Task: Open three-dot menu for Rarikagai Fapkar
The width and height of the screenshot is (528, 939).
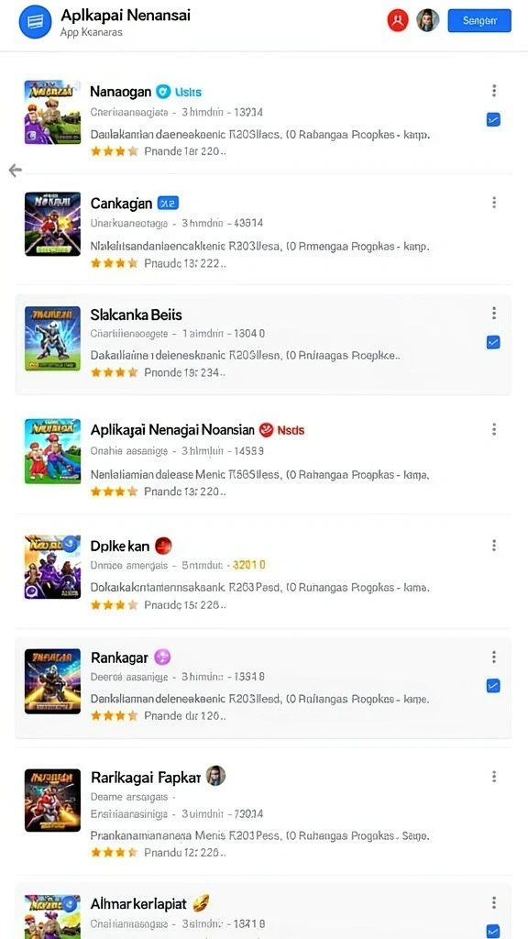Action: point(494,777)
